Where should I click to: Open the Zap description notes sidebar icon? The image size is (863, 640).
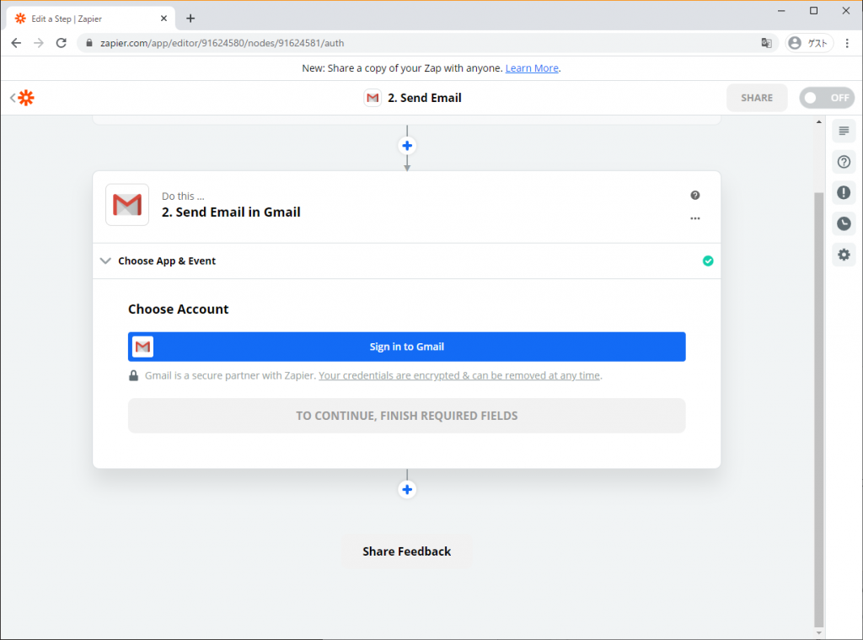[844, 131]
